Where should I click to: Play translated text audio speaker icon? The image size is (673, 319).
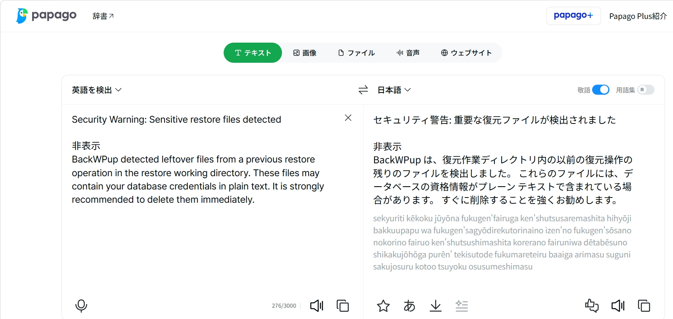click(x=618, y=306)
